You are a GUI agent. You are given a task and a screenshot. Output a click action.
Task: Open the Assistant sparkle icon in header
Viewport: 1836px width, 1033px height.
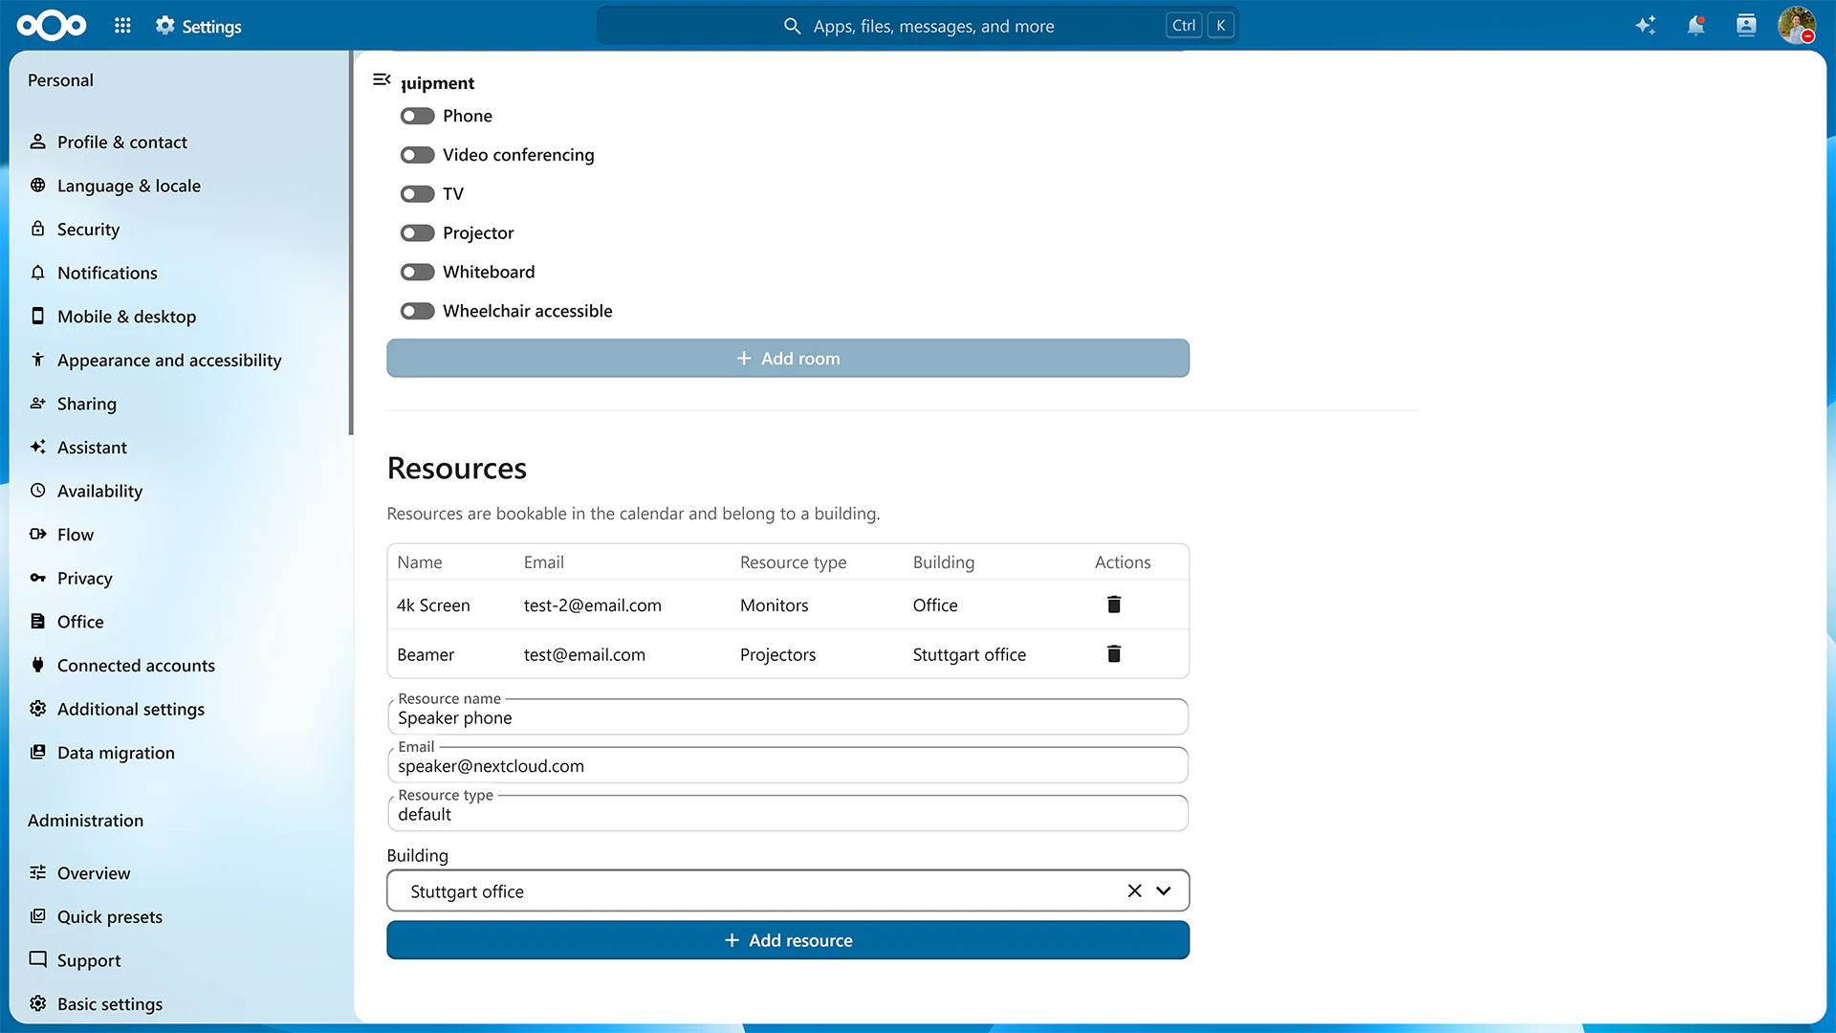[1645, 26]
